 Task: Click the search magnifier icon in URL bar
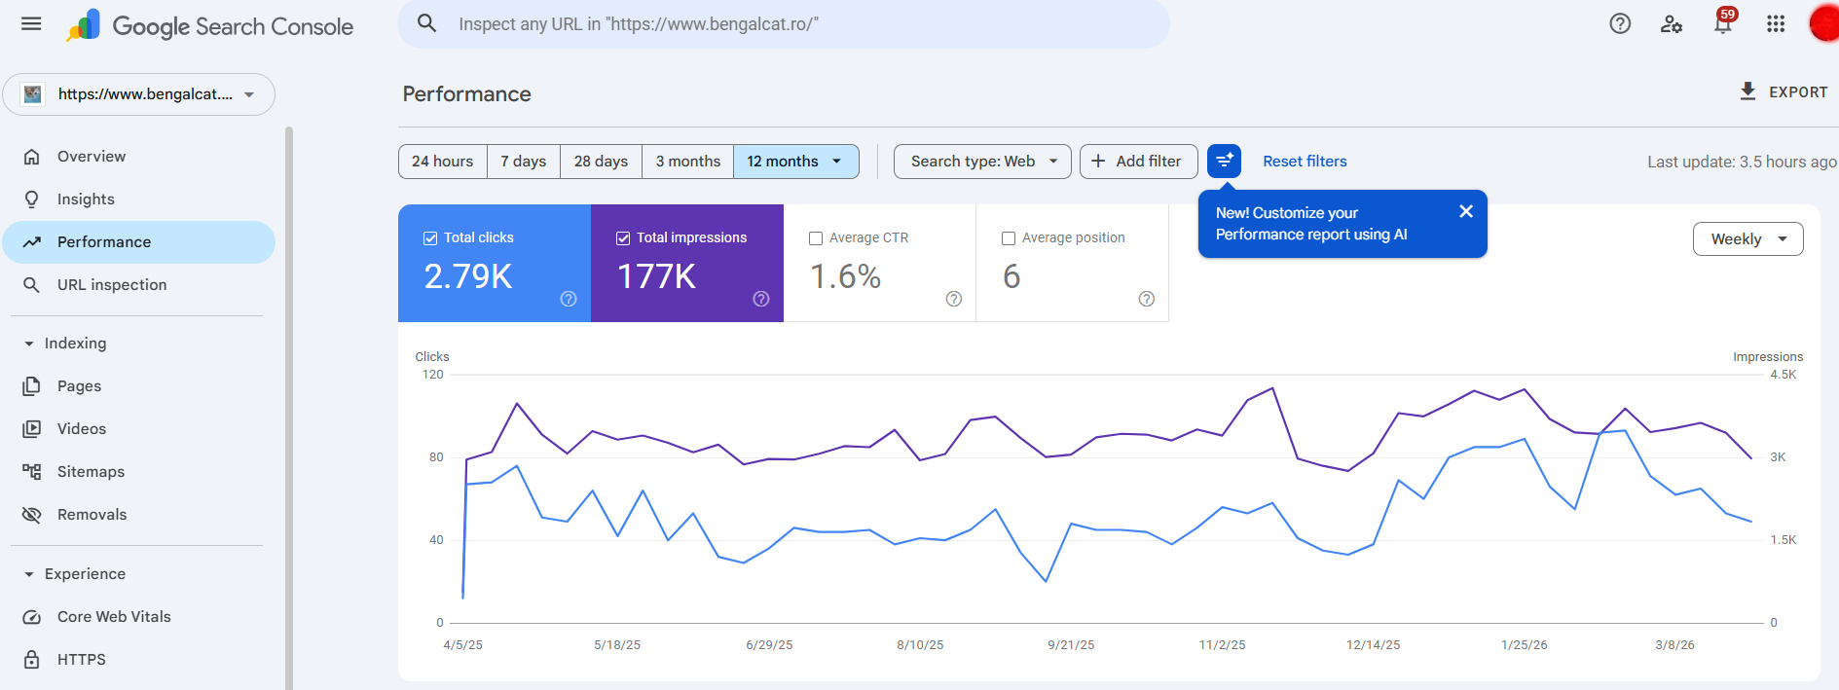click(x=426, y=23)
